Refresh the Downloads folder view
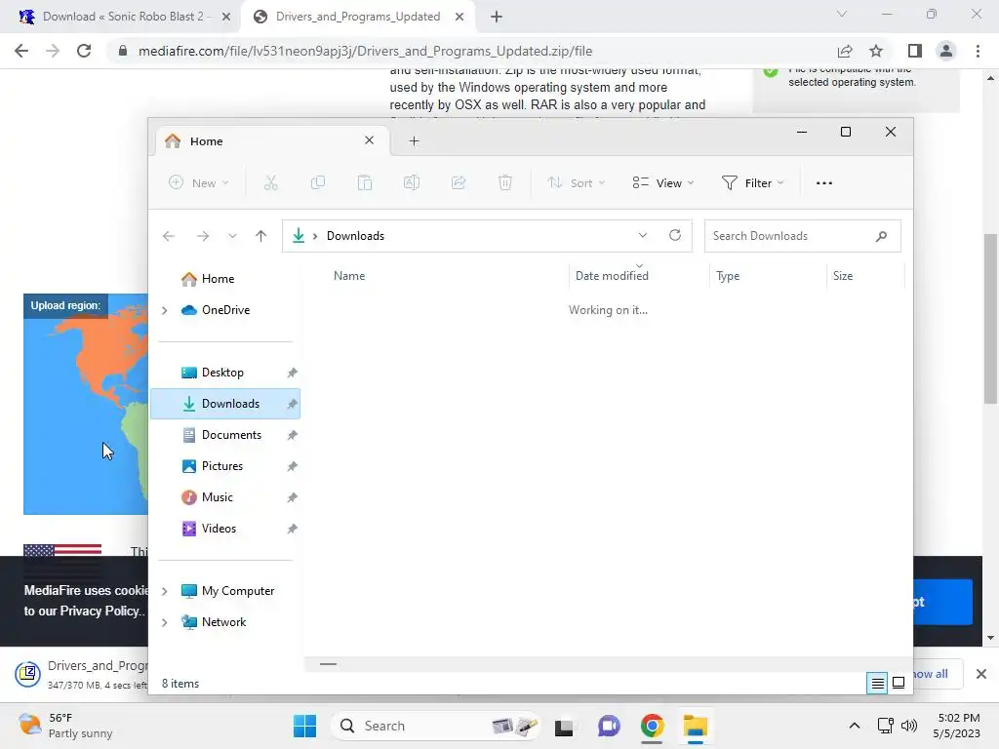The height and width of the screenshot is (749, 999). click(x=675, y=236)
